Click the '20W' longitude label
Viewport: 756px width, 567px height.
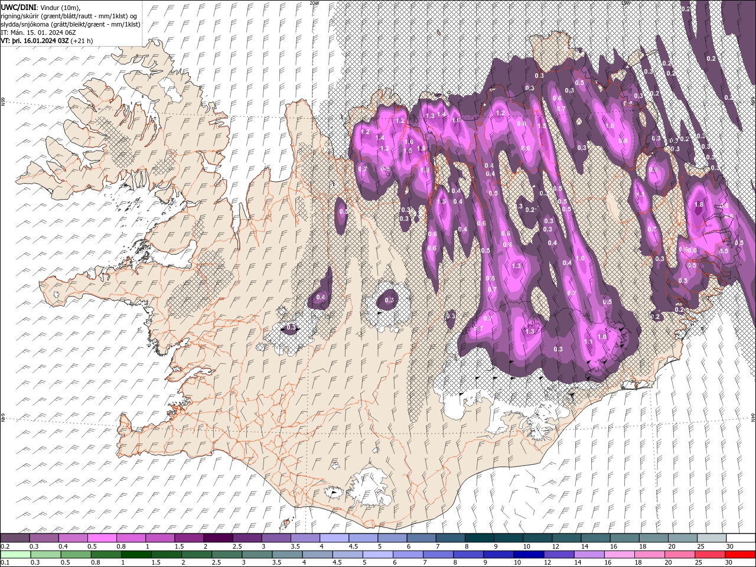coord(314,3)
